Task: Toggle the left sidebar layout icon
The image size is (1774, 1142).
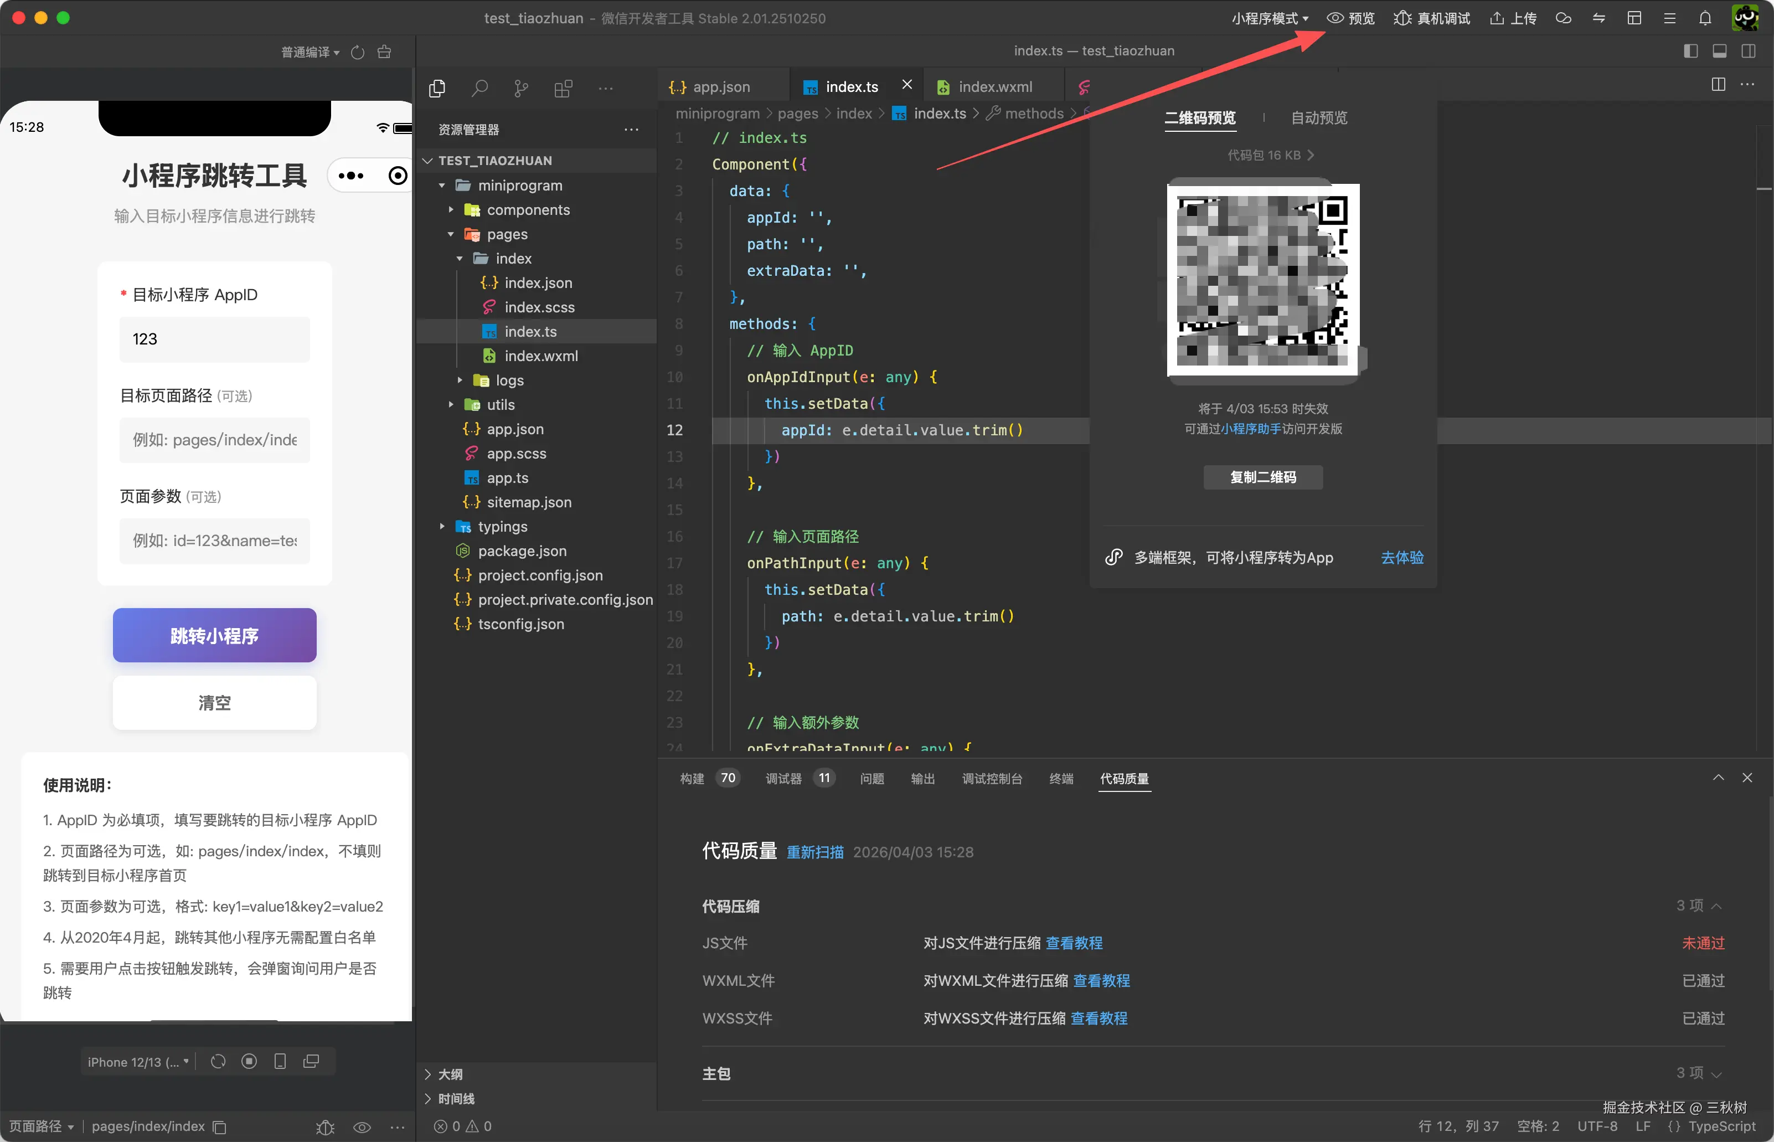Action: click(1691, 51)
